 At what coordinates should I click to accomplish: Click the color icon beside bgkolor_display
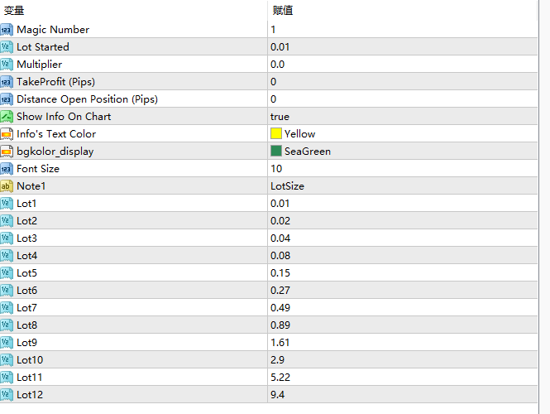7,152
